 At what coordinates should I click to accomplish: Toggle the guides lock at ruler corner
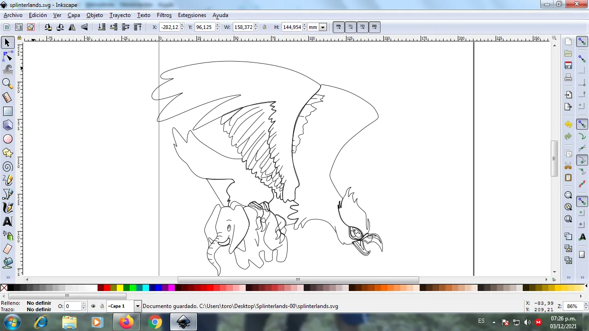tap(19, 39)
